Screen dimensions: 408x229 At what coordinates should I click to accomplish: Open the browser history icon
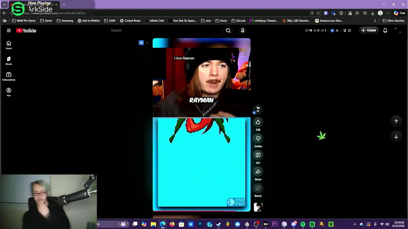[365, 13]
